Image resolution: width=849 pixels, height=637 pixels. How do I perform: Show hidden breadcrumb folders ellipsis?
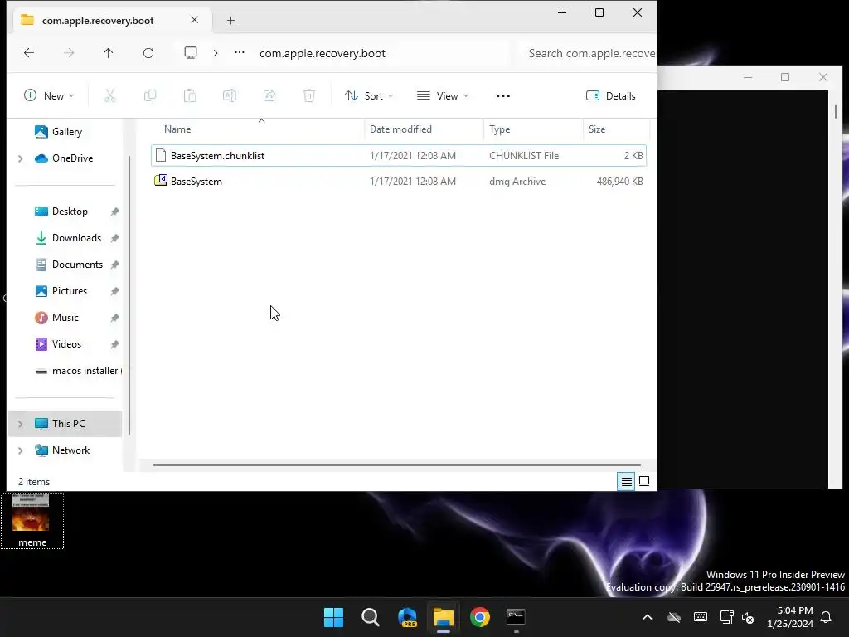(x=240, y=52)
